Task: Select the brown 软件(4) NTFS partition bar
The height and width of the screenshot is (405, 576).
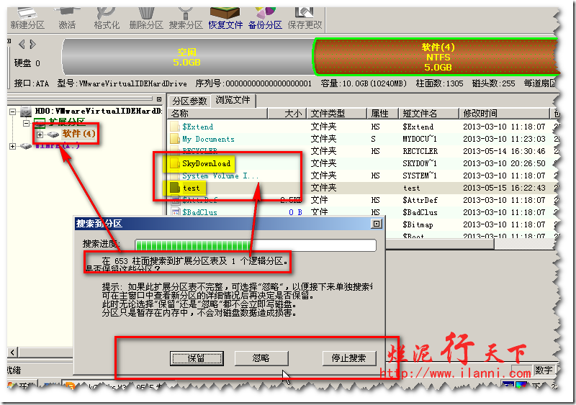Action: (x=437, y=57)
